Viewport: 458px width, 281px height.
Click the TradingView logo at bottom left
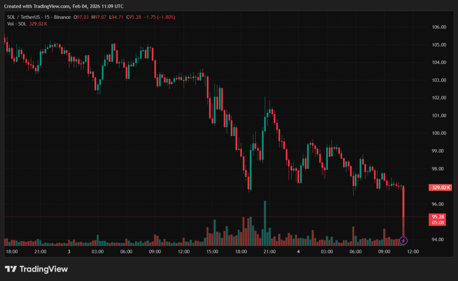[x=36, y=269]
